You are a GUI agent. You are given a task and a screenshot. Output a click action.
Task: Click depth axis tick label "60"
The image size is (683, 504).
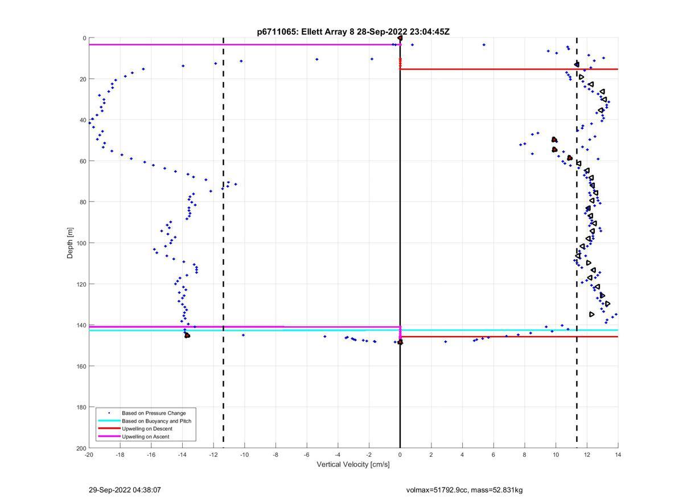83,161
